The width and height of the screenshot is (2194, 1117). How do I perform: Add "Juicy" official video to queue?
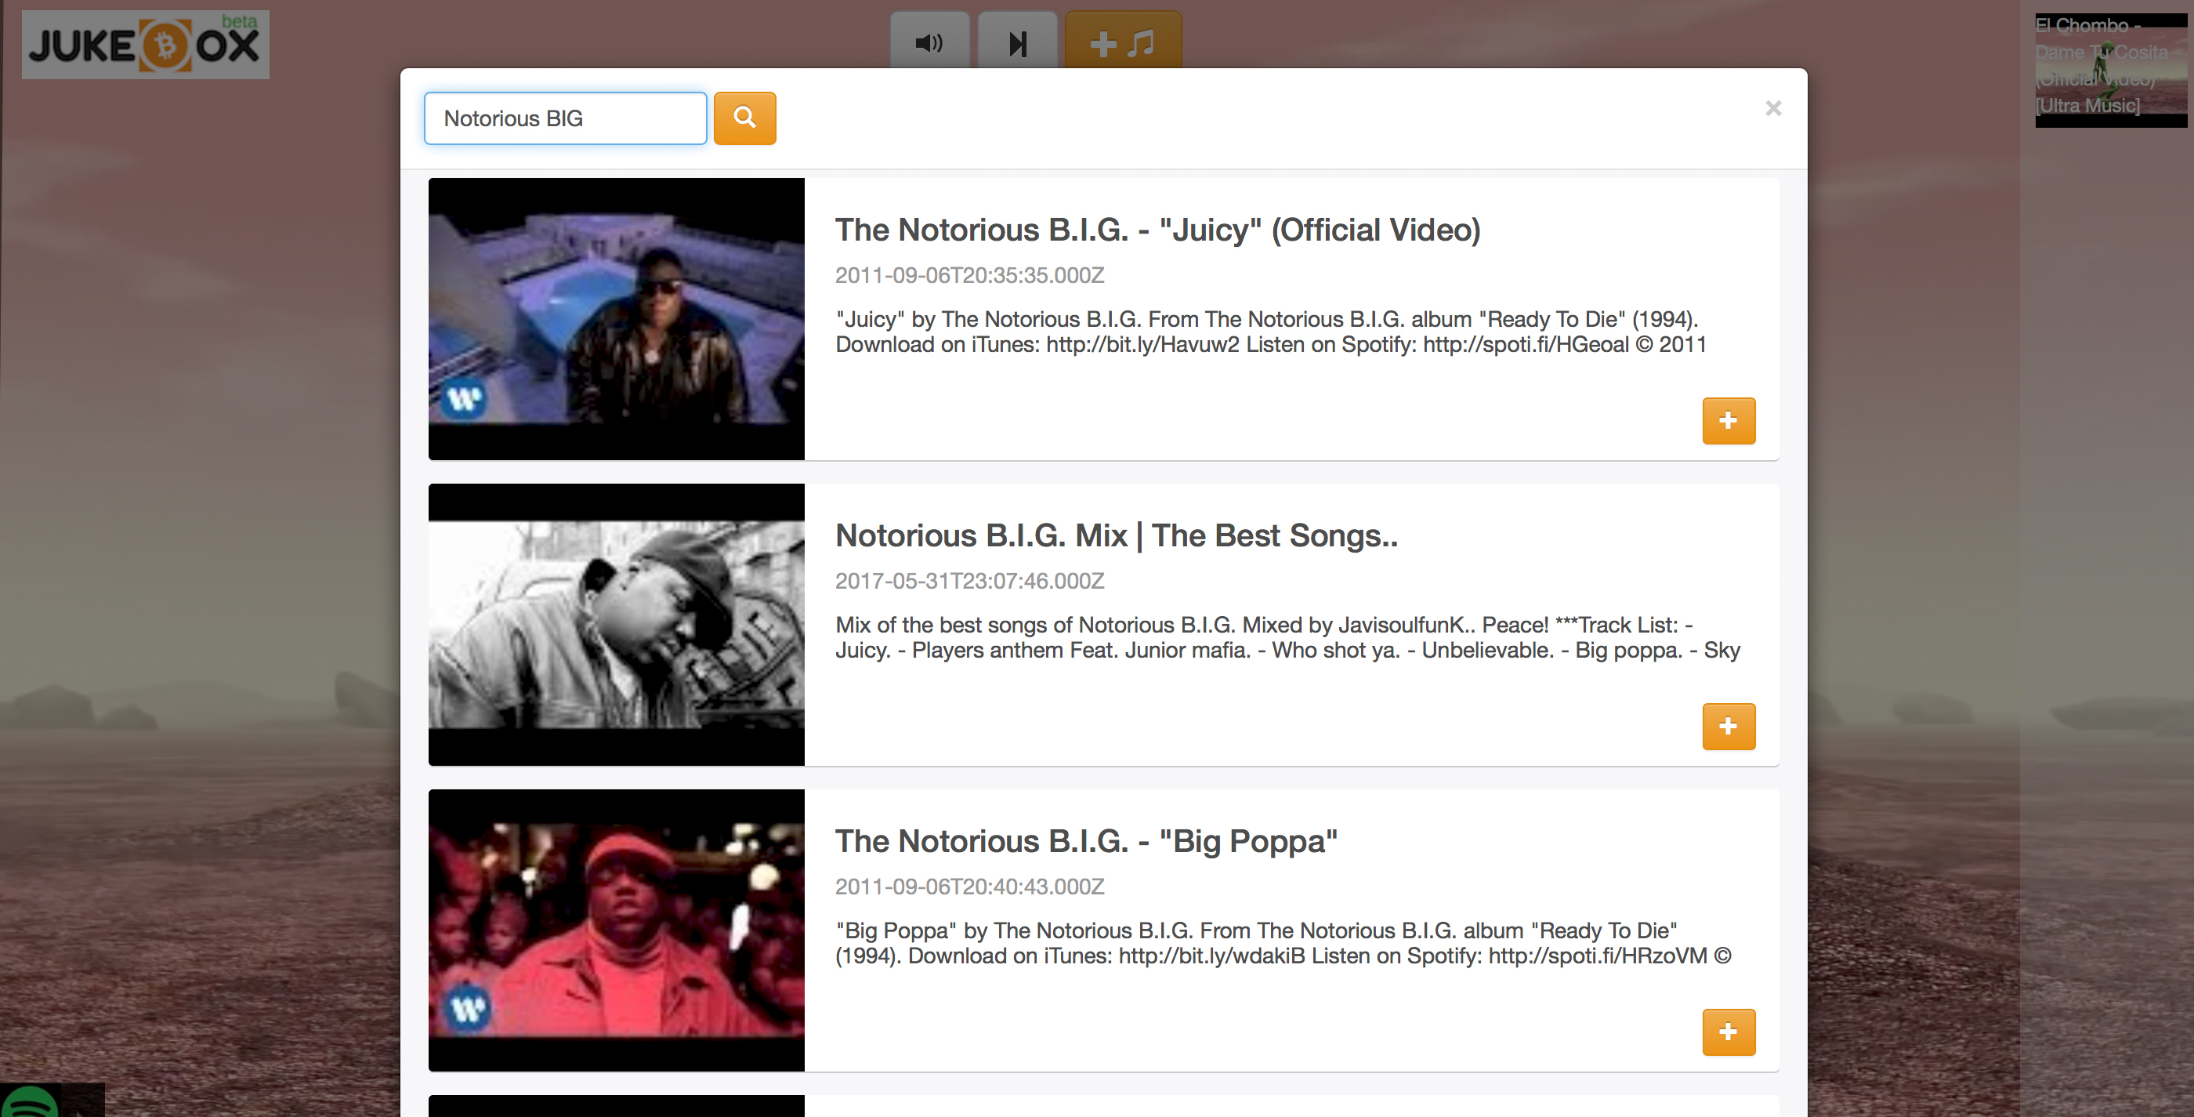[1728, 420]
